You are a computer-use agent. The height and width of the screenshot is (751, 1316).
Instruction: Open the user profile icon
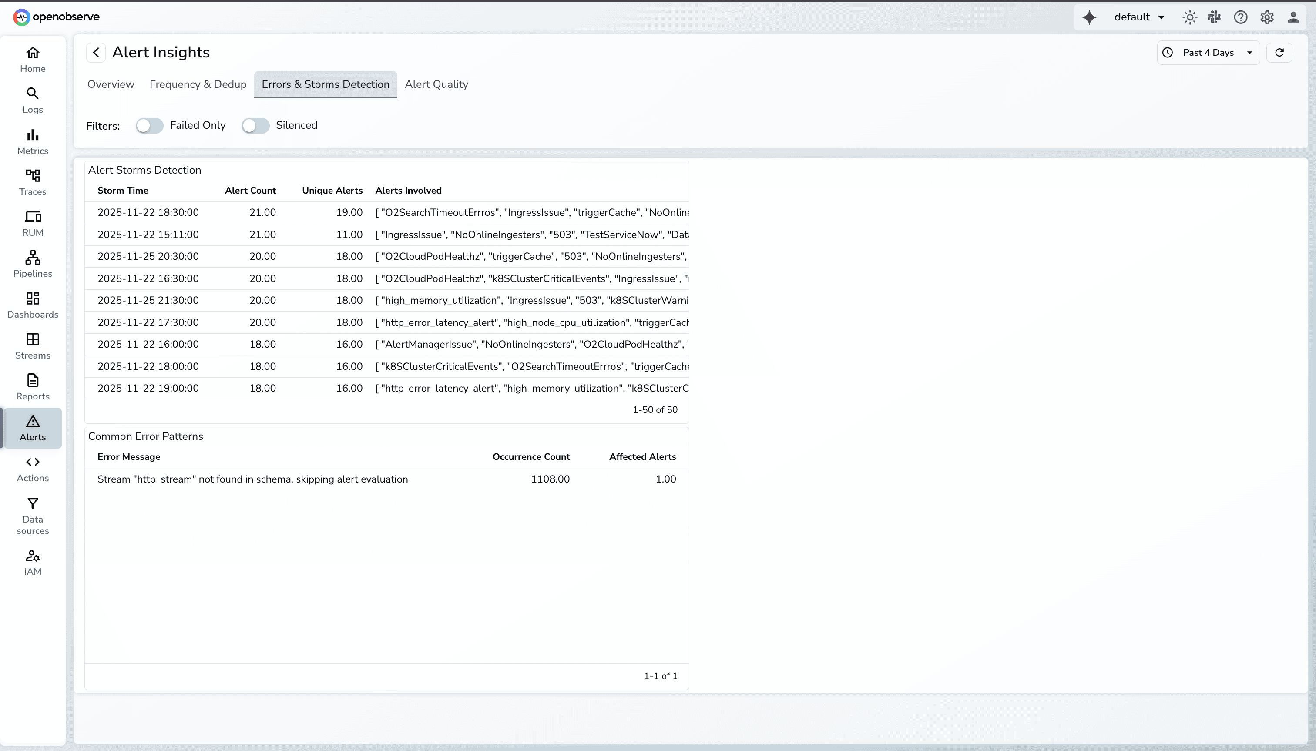(1294, 17)
